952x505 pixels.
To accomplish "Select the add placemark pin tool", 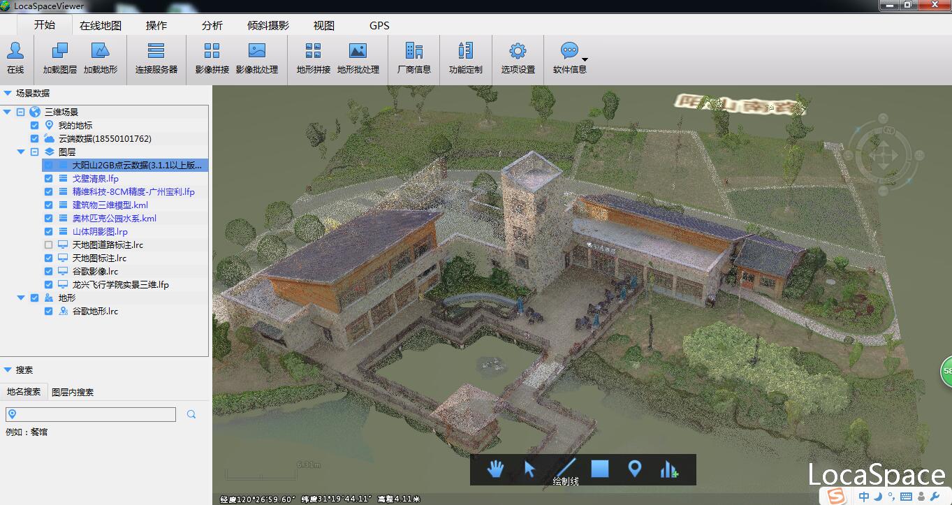I will point(634,469).
